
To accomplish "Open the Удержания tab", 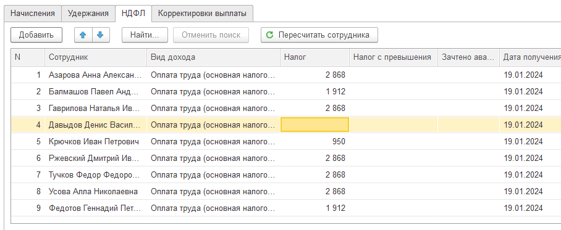I will (88, 14).
